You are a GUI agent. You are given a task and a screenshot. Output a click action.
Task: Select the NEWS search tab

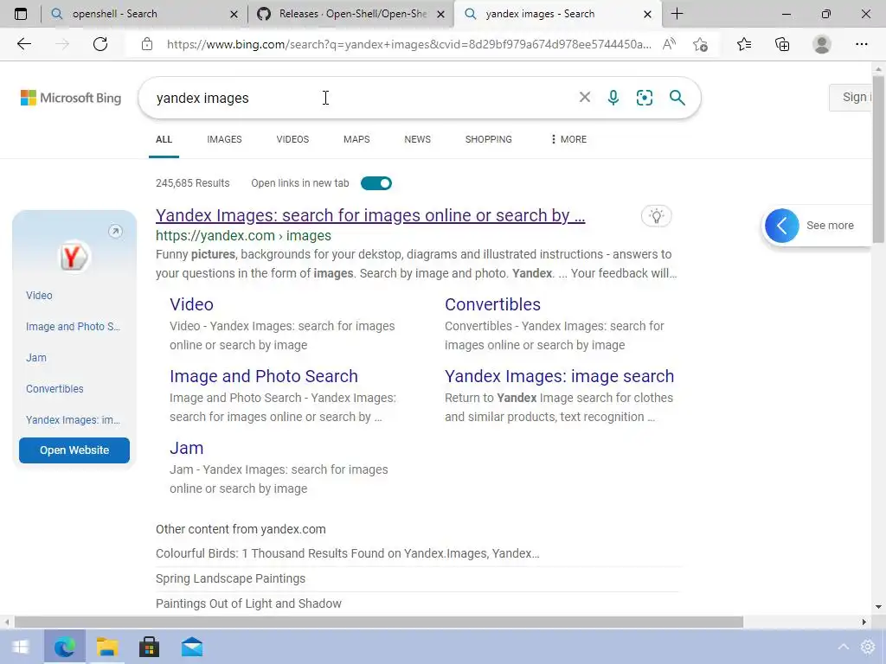pos(418,139)
